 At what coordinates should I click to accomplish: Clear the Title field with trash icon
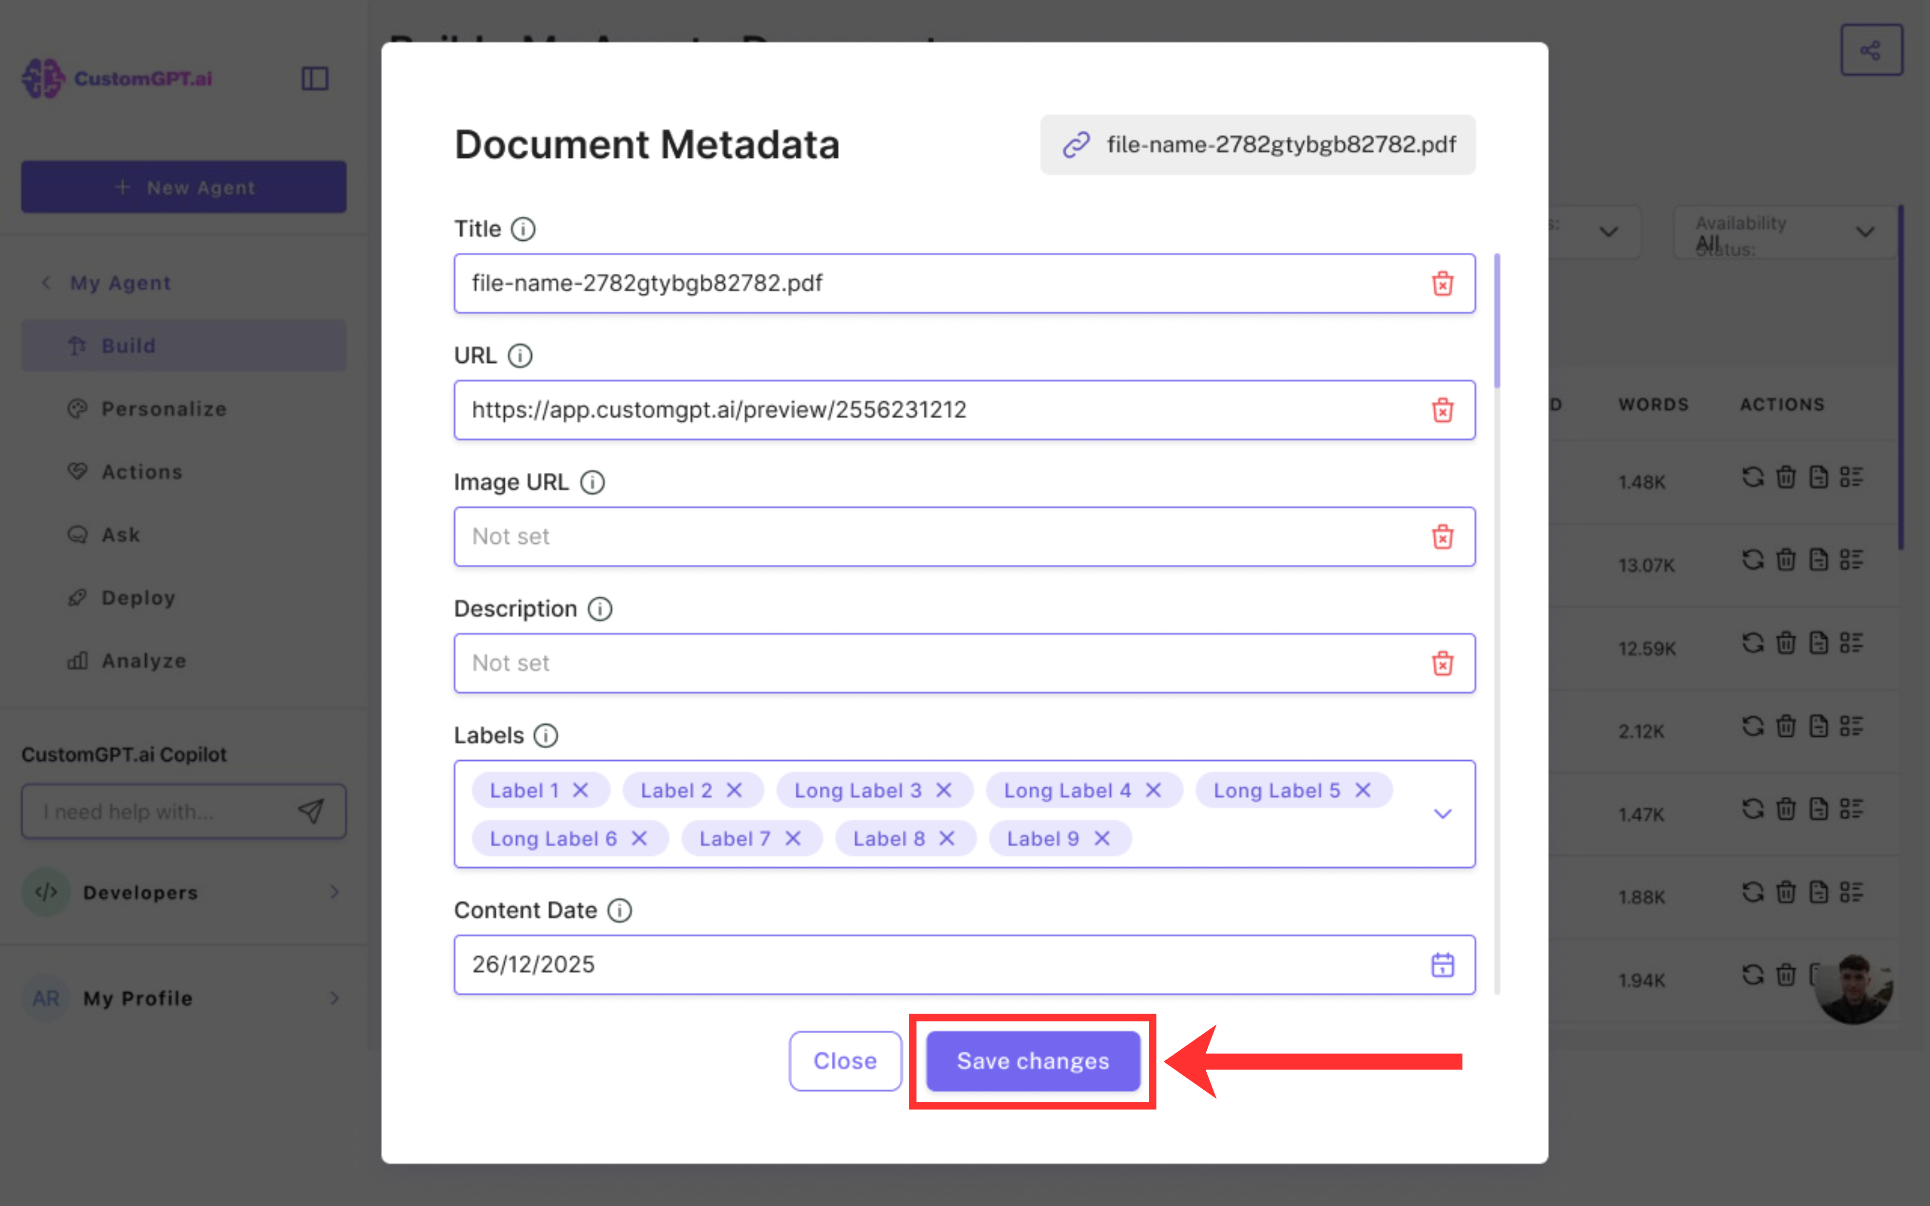(1442, 283)
